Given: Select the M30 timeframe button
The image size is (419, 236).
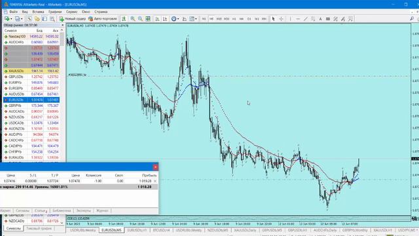Looking at the screenshot, I should coord(227,19).
